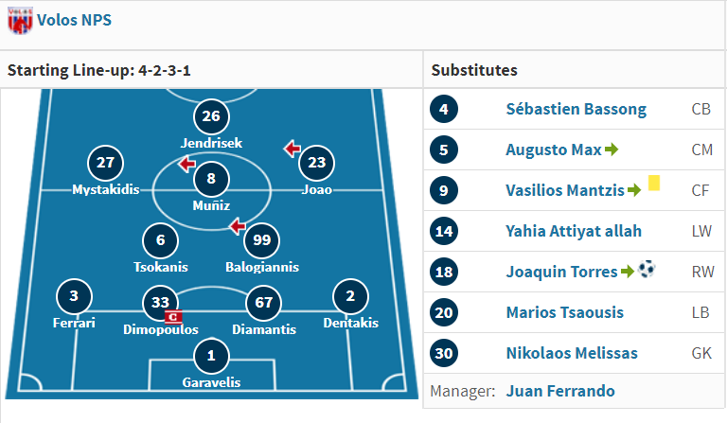The image size is (727, 423).
Task: Open Sébastien Bassong's player profile
Action: click(x=576, y=109)
